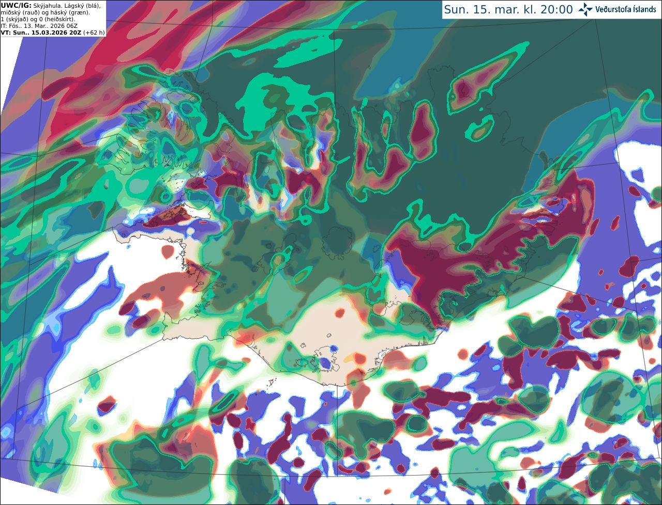Click the 'Sun. 15. mar. kl. 20:00' date label
The height and width of the screenshot is (505, 662).
click(x=508, y=10)
